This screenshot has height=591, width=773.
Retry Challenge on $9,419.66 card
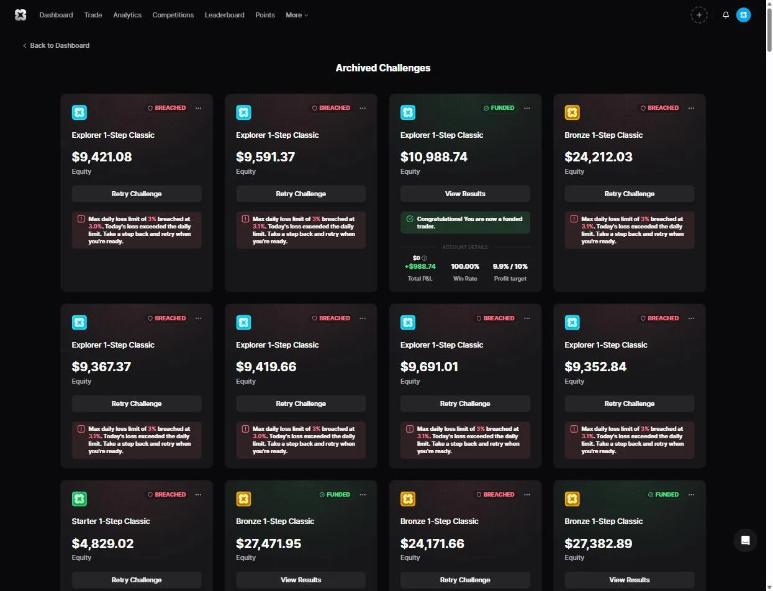click(x=301, y=404)
